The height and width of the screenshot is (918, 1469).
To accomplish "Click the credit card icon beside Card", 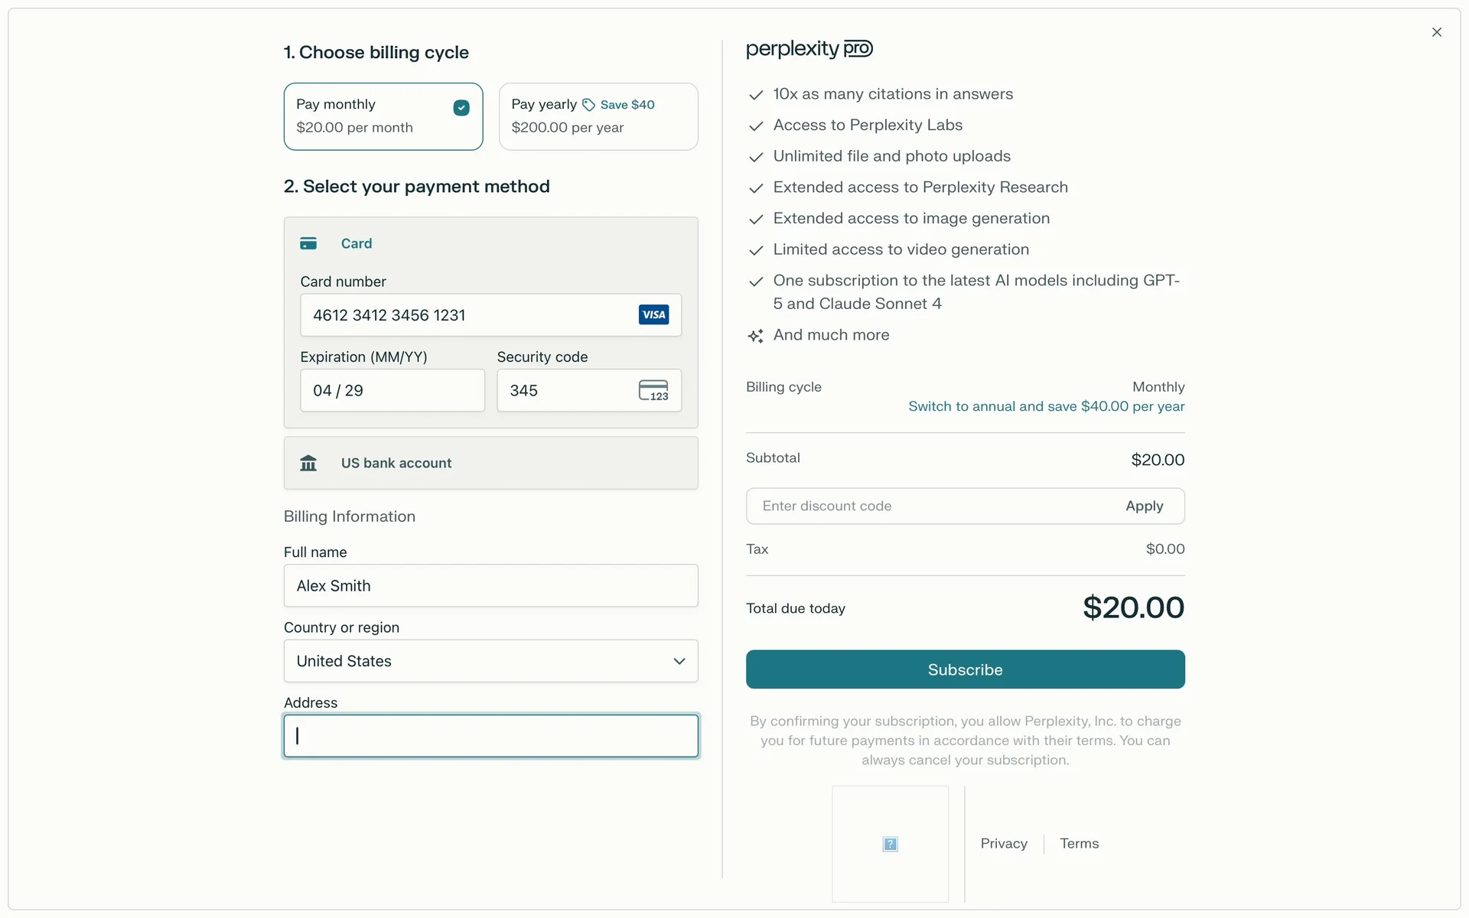I will click(x=308, y=243).
